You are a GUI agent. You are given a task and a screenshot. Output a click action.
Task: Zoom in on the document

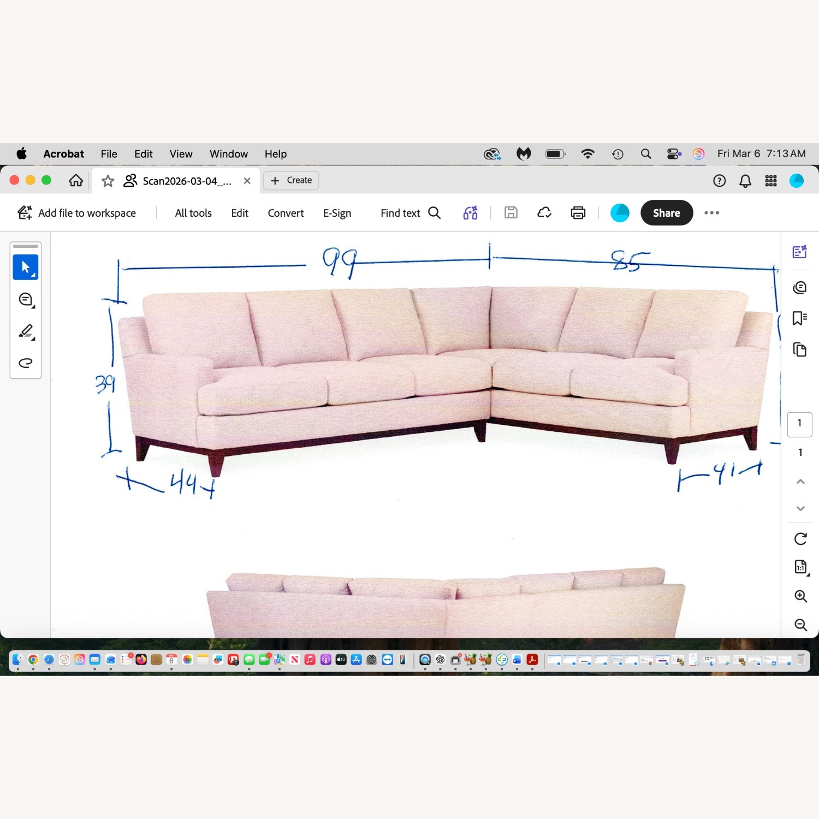point(800,596)
